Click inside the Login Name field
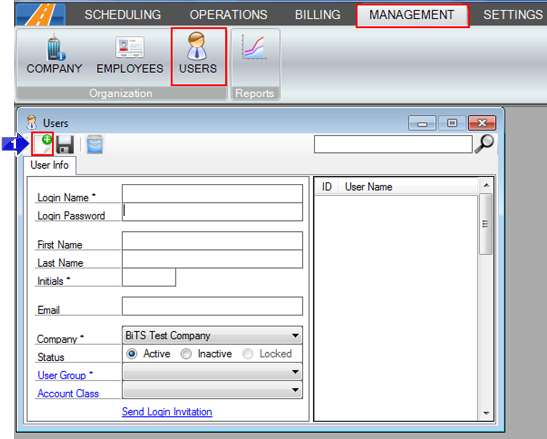This screenshot has height=439, width=547. 212,193
